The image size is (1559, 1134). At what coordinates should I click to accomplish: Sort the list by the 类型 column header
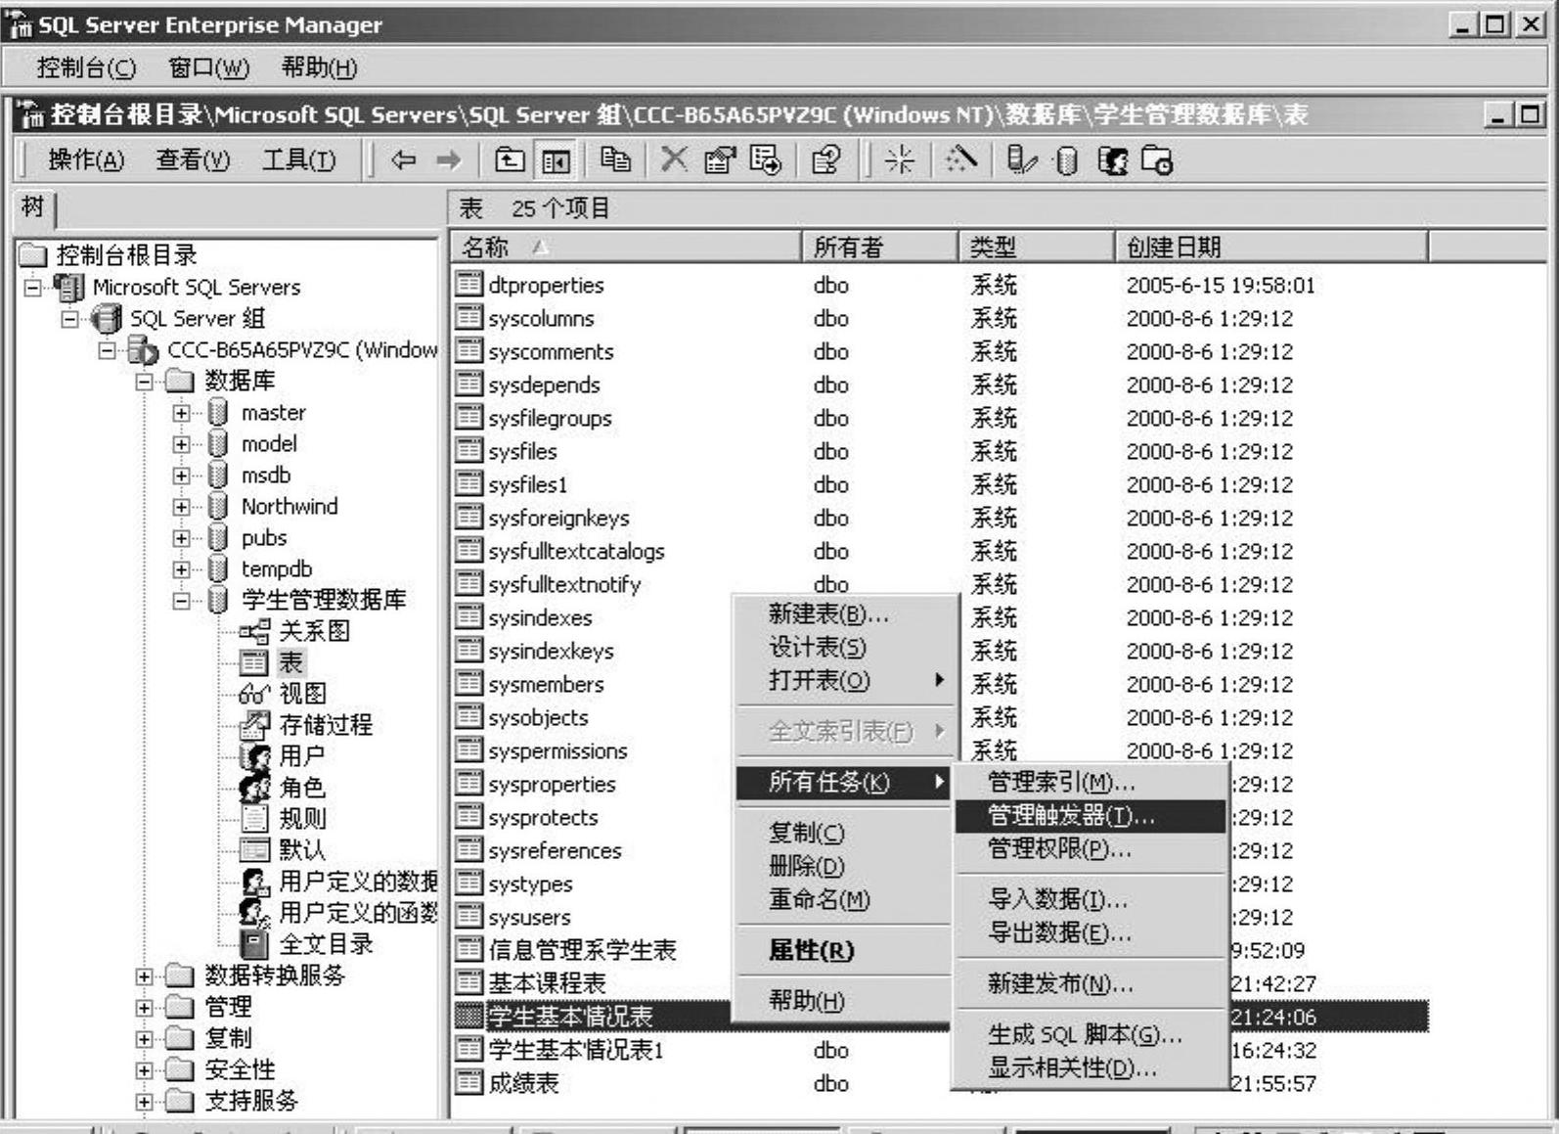[1036, 248]
